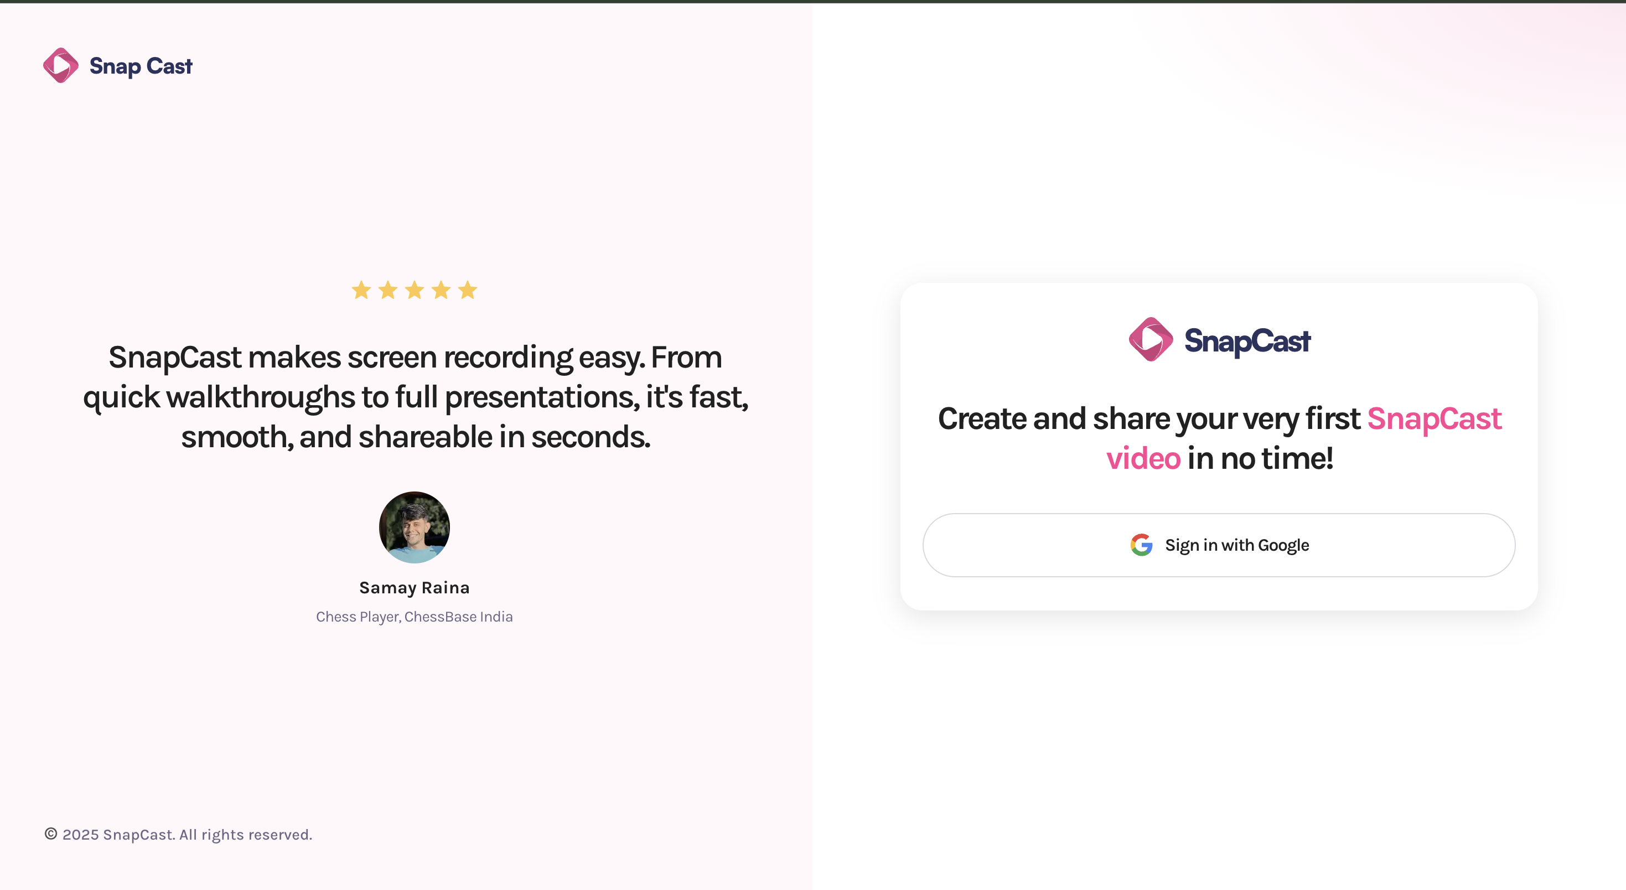Click the Google G icon

pyautogui.click(x=1141, y=545)
